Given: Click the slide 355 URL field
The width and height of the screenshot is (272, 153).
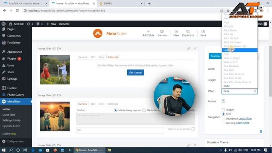Looking at the screenshot, I should (120, 130).
